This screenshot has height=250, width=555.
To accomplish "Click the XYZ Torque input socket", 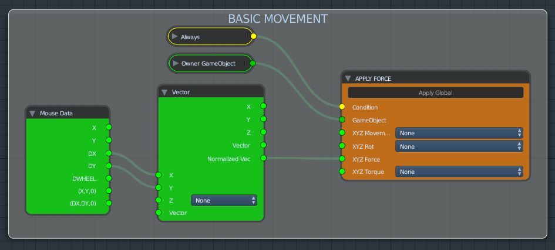I will click(342, 172).
